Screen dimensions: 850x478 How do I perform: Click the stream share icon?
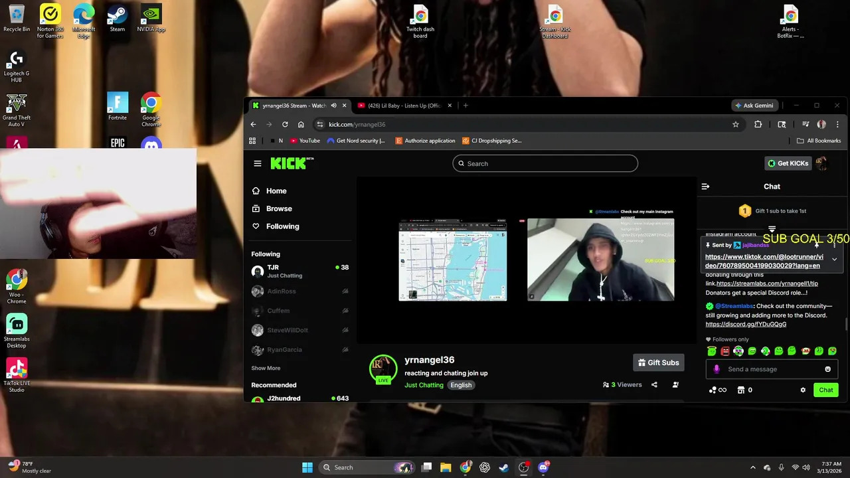(654, 384)
